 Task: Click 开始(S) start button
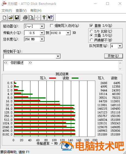coord(114,56)
